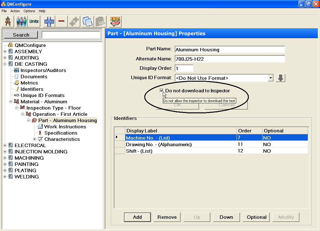Screen dimensions: 320x231
Task: Click the Work Instructions tree icon
Action: pos(40,126)
